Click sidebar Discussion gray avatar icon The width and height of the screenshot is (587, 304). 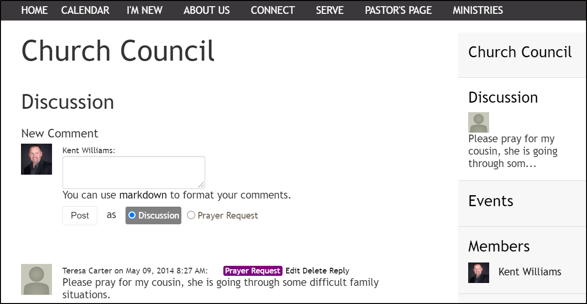point(478,122)
